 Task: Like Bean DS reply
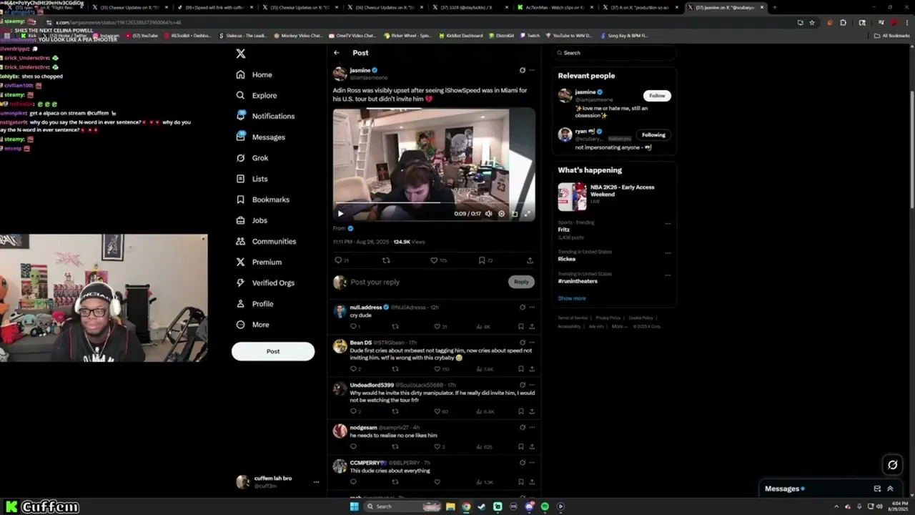pyautogui.click(x=437, y=369)
